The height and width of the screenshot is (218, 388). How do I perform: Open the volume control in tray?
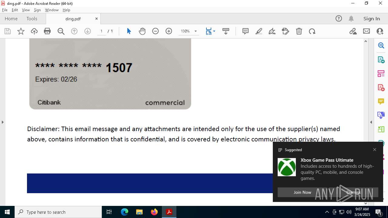tap(349, 212)
